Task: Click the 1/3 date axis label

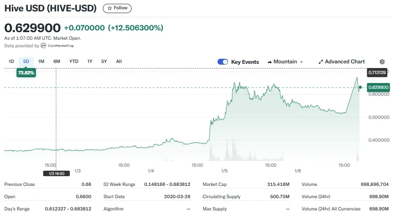Action: point(77,171)
